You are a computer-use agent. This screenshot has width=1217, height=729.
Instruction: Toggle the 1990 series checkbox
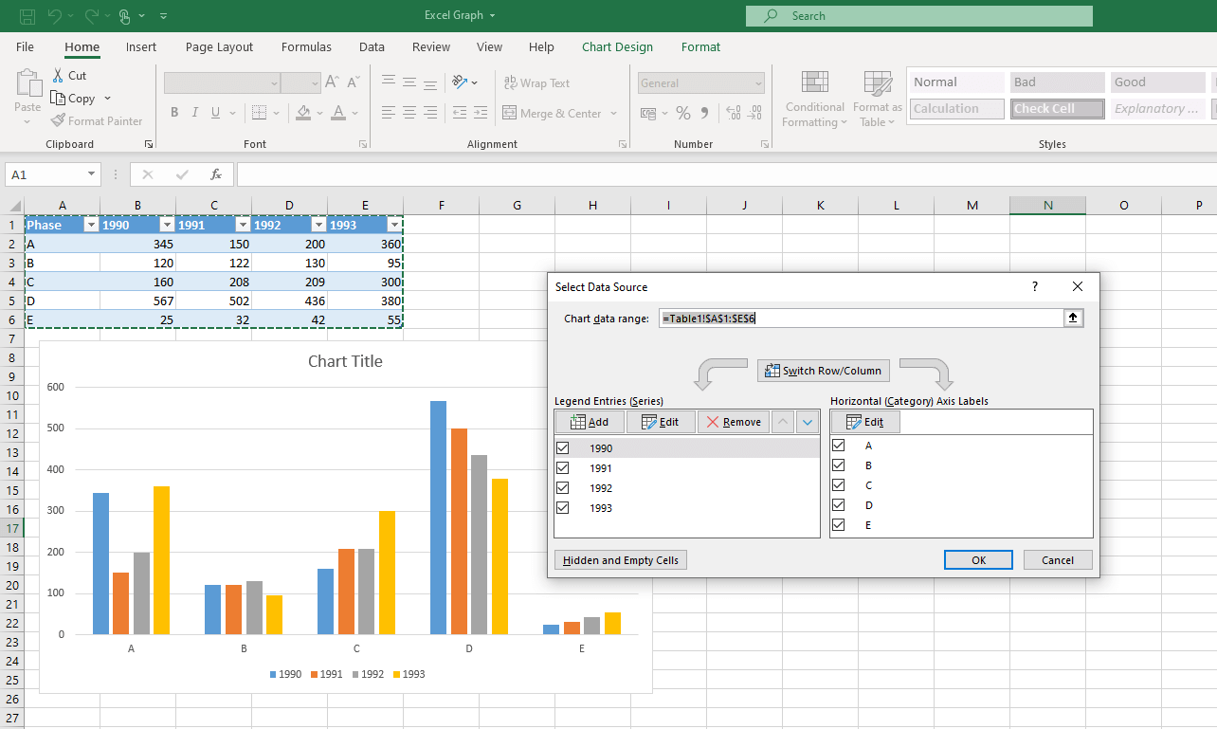(x=563, y=447)
